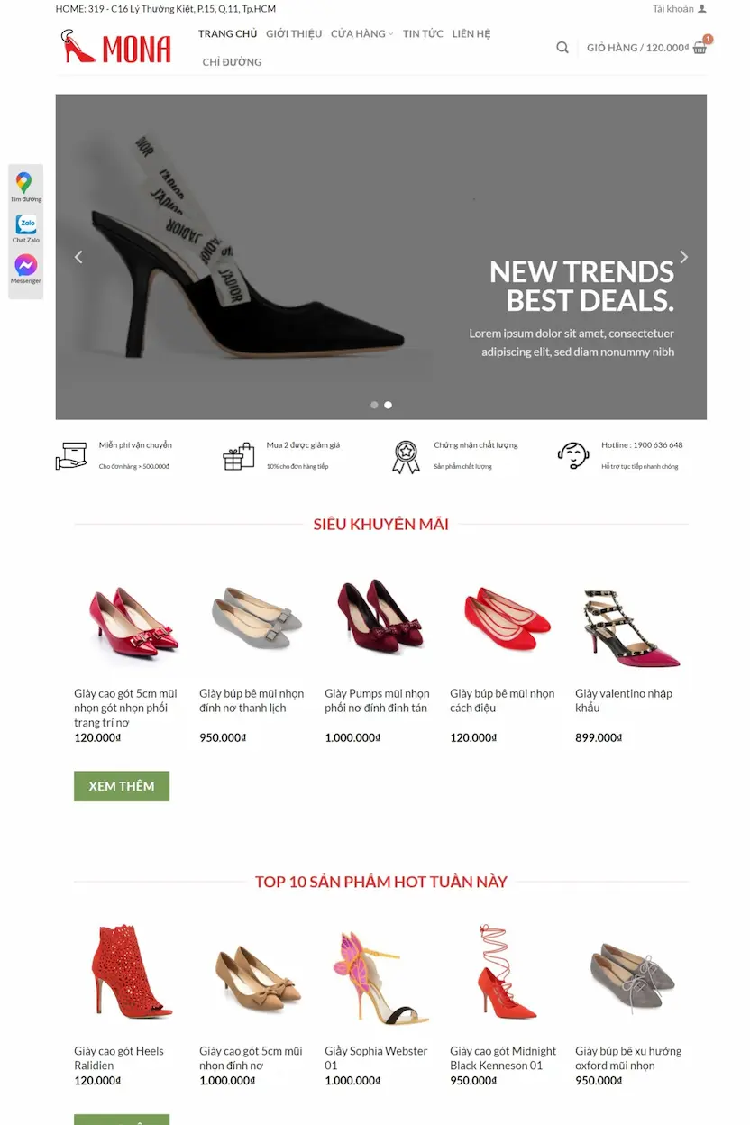Open the Giới thiệu menu item
Image resolution: width=750 pixels, height=1125 pixels.
294,33
